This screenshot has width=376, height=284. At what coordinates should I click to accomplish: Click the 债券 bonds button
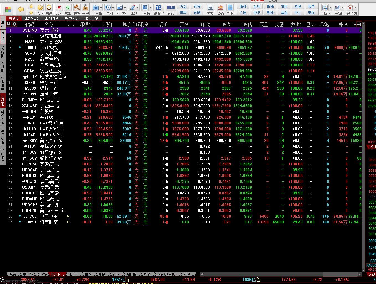click(x=311, y=6)
